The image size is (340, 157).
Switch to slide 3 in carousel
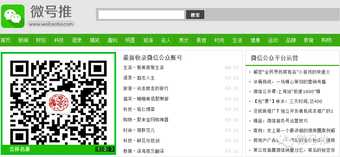pos(112,149)
